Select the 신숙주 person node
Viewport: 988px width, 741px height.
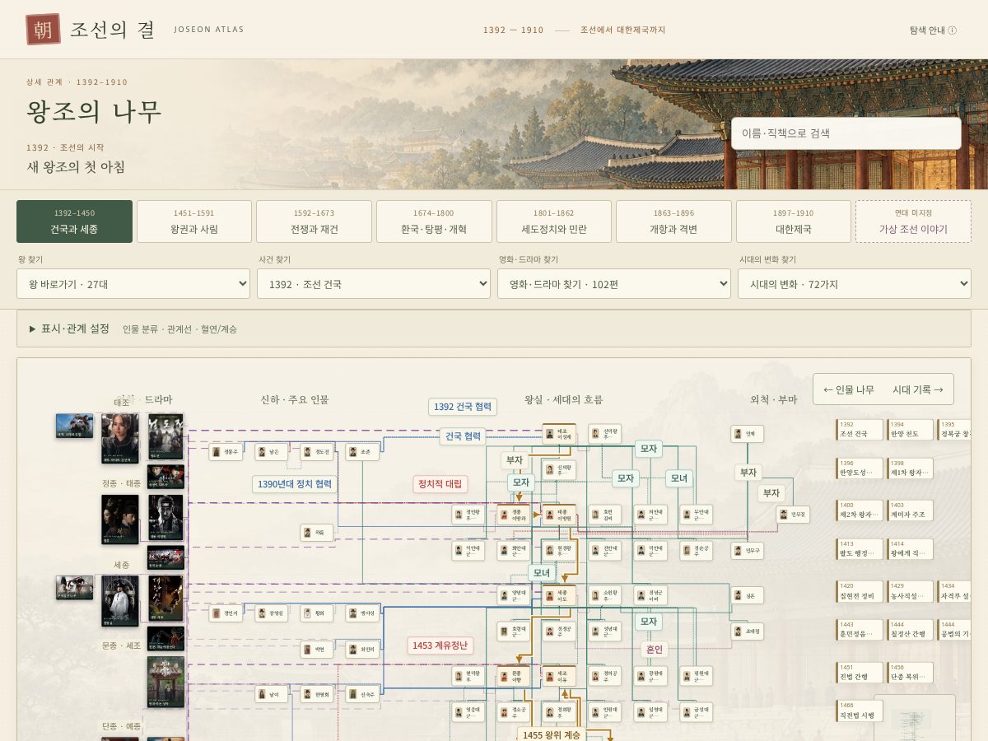pyautogui.click(x=362, y=694)
